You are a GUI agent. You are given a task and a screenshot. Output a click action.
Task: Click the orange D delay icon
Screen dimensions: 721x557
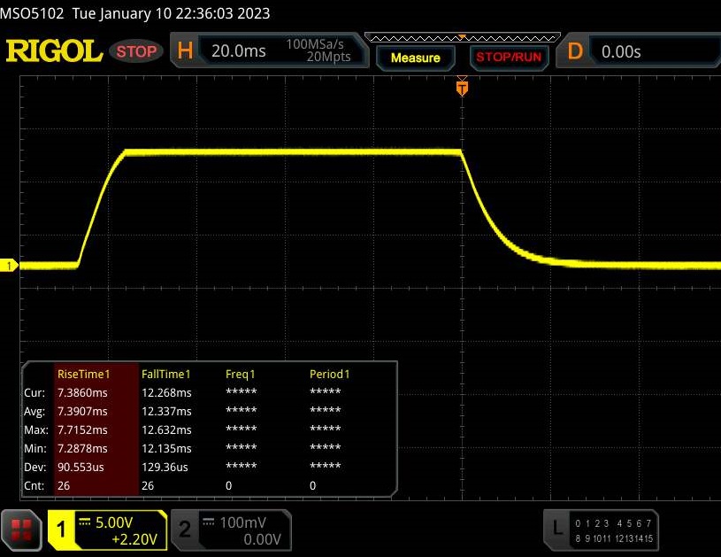tap(575, 51)
